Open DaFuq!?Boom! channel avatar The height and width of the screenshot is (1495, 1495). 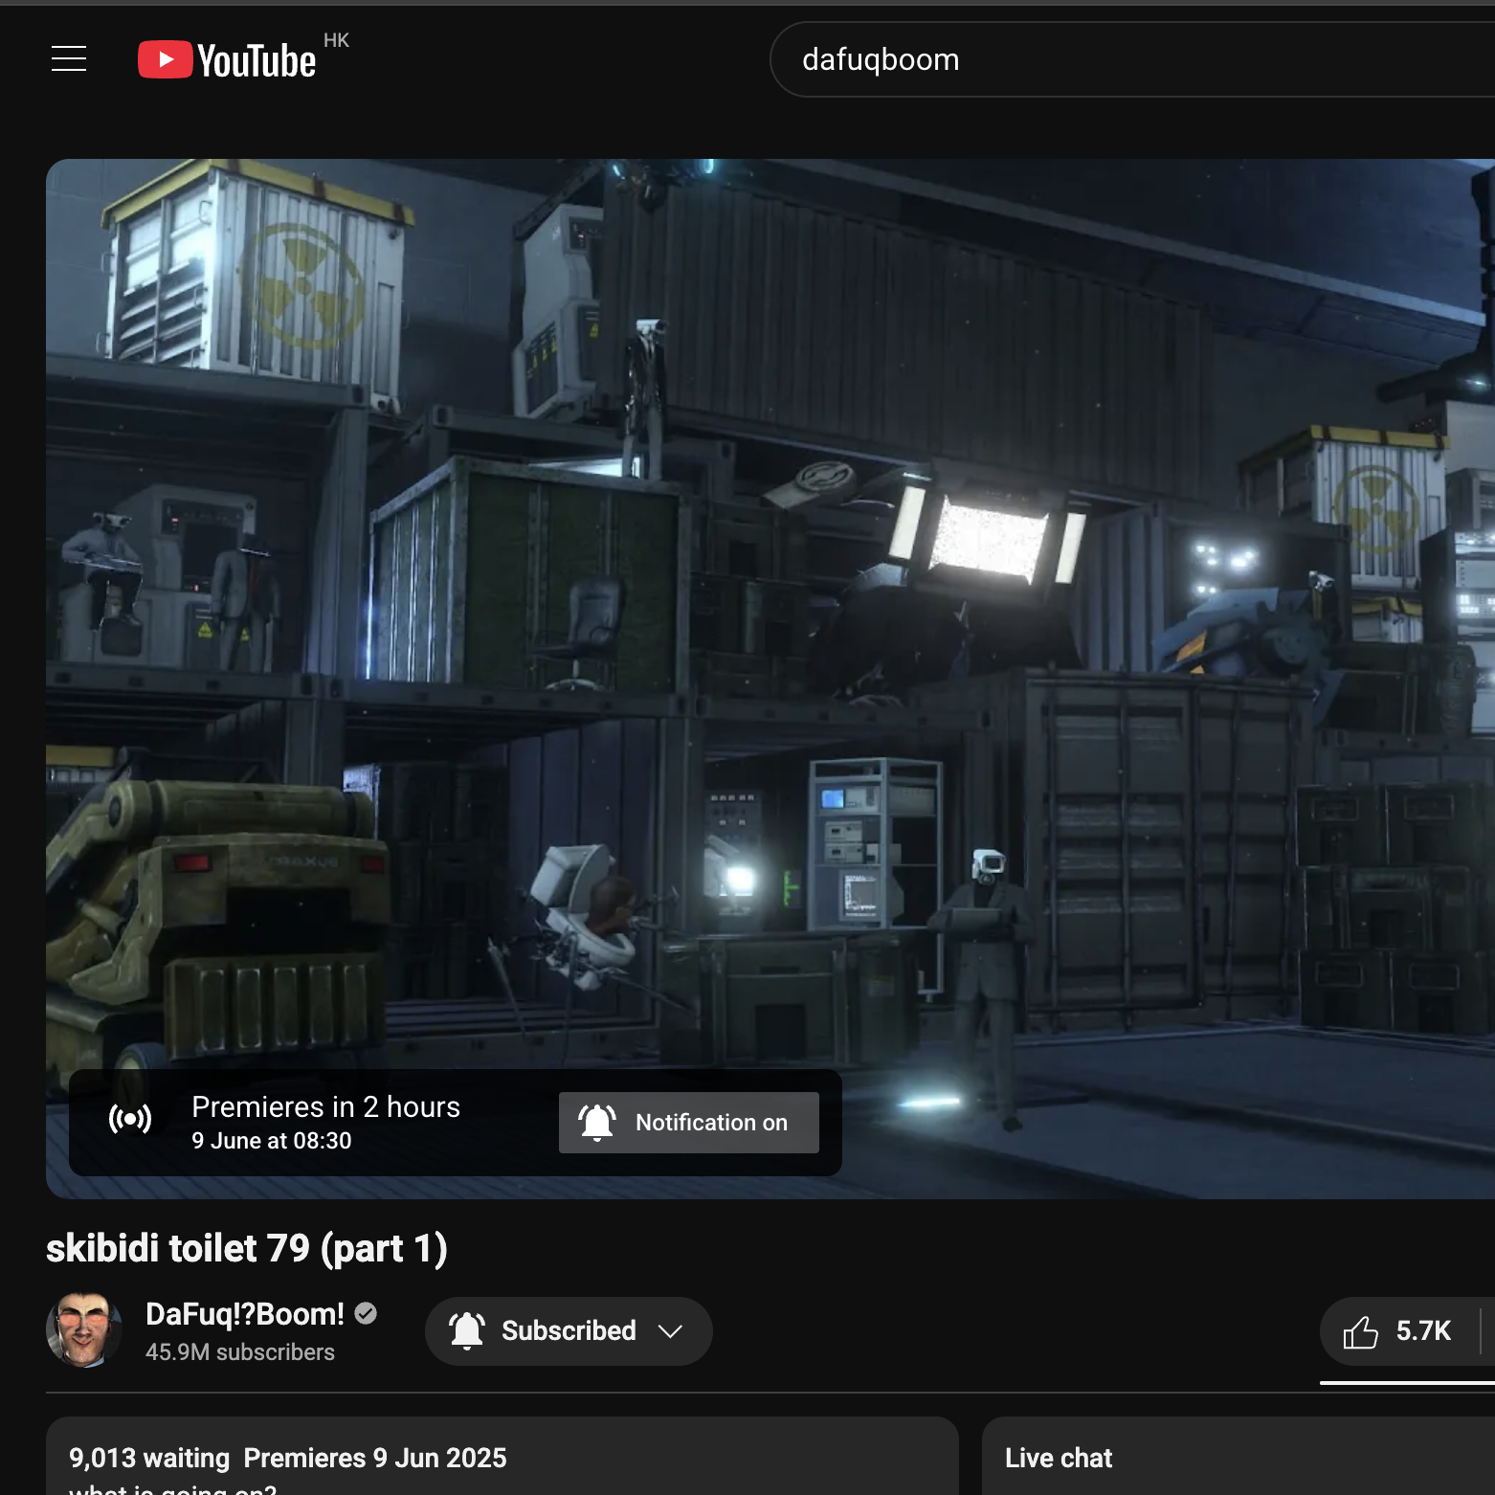click(x=84, y=1330)
